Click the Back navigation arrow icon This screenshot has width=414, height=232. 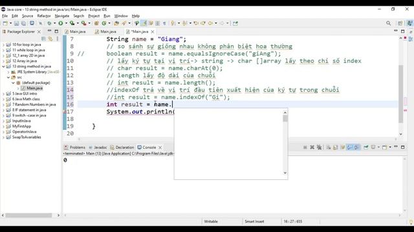tap(210, 23)
